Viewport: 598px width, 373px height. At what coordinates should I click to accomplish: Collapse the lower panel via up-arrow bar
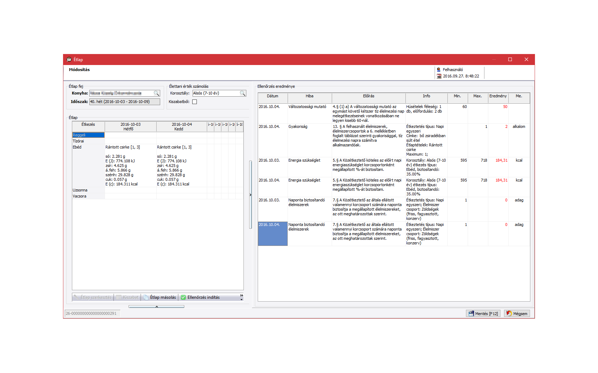157,307
